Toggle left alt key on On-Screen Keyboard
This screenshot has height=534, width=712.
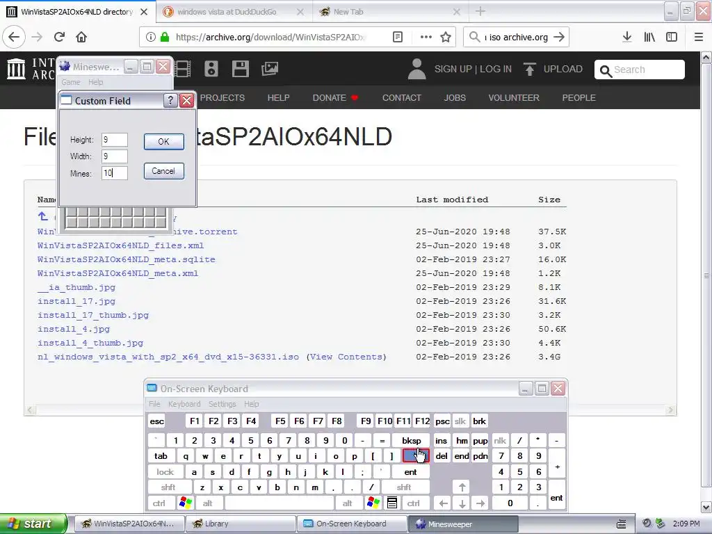tap(207, 503)
